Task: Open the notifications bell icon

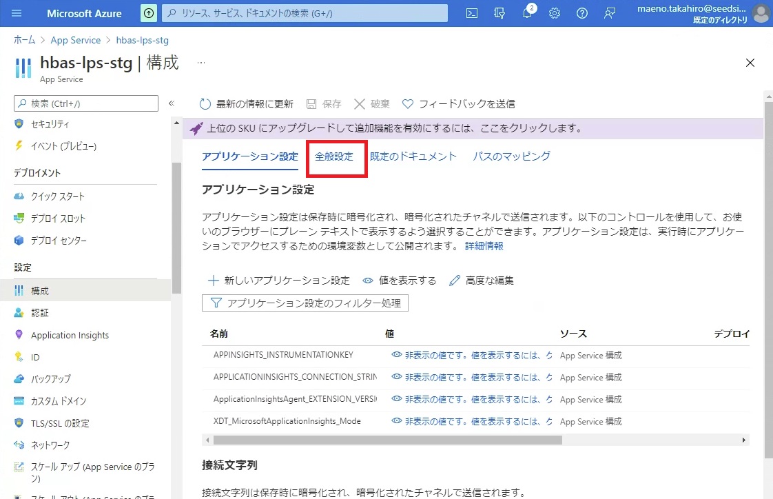Action: pos(527,13)
